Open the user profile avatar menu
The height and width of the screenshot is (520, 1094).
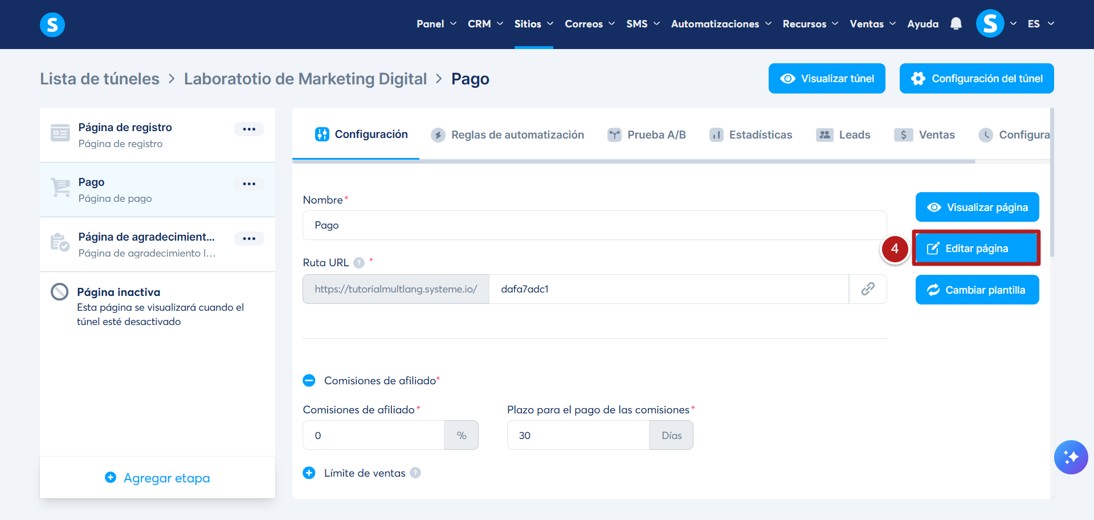click(x=990, y=24)
